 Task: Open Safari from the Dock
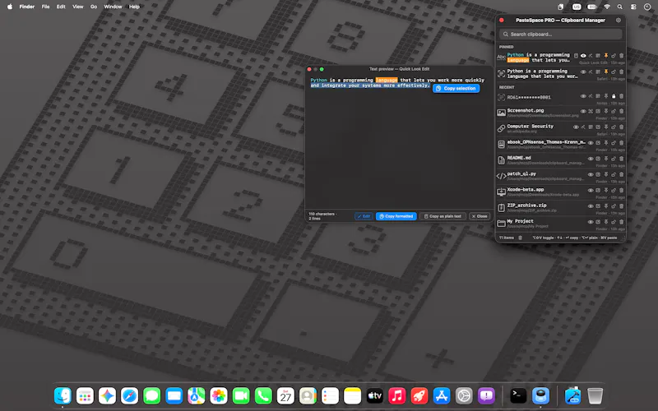(129, 395)
